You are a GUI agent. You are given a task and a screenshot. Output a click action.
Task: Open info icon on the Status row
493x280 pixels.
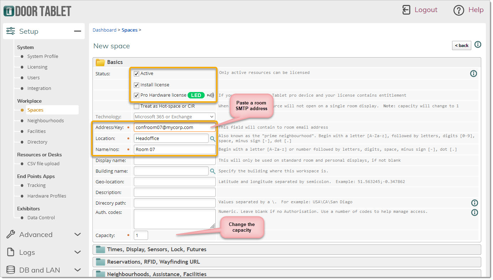pos(473,74)
